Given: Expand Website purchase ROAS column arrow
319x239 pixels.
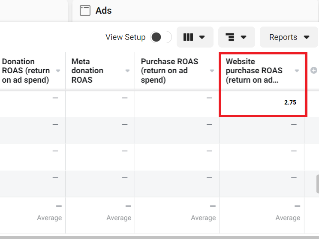Looking at the screenshot, I should 297,71.
